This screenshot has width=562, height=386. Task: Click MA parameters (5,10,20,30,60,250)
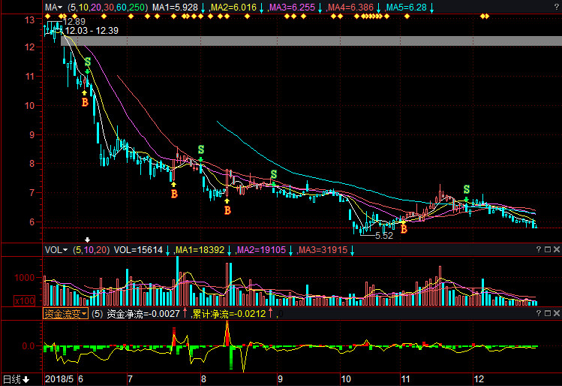pos(107,7)
